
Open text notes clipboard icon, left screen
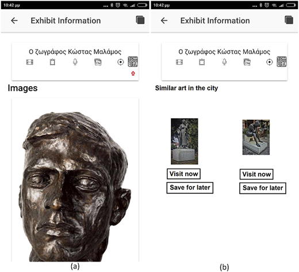(52, 62)
